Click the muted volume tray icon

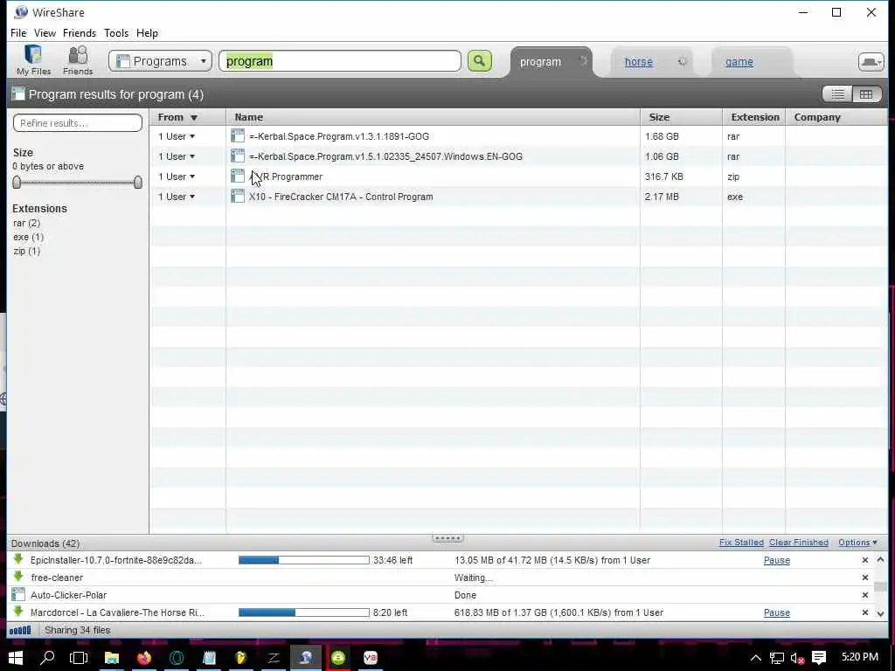coord(797,658)
